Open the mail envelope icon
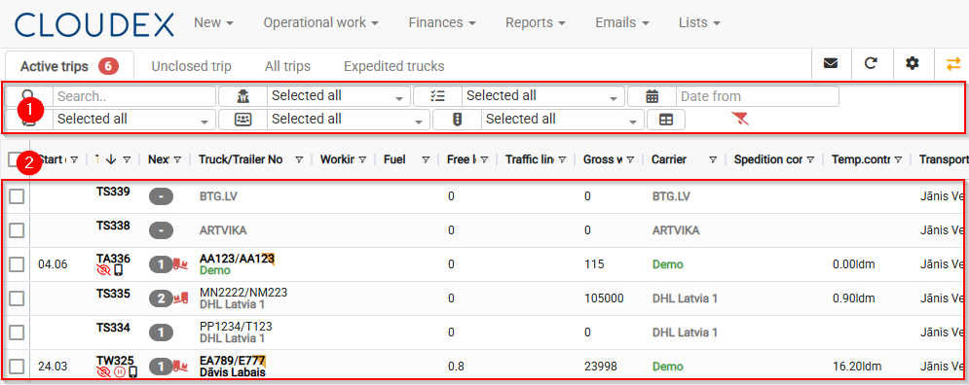Screen dimensions: 969x385 pos(831,63)
